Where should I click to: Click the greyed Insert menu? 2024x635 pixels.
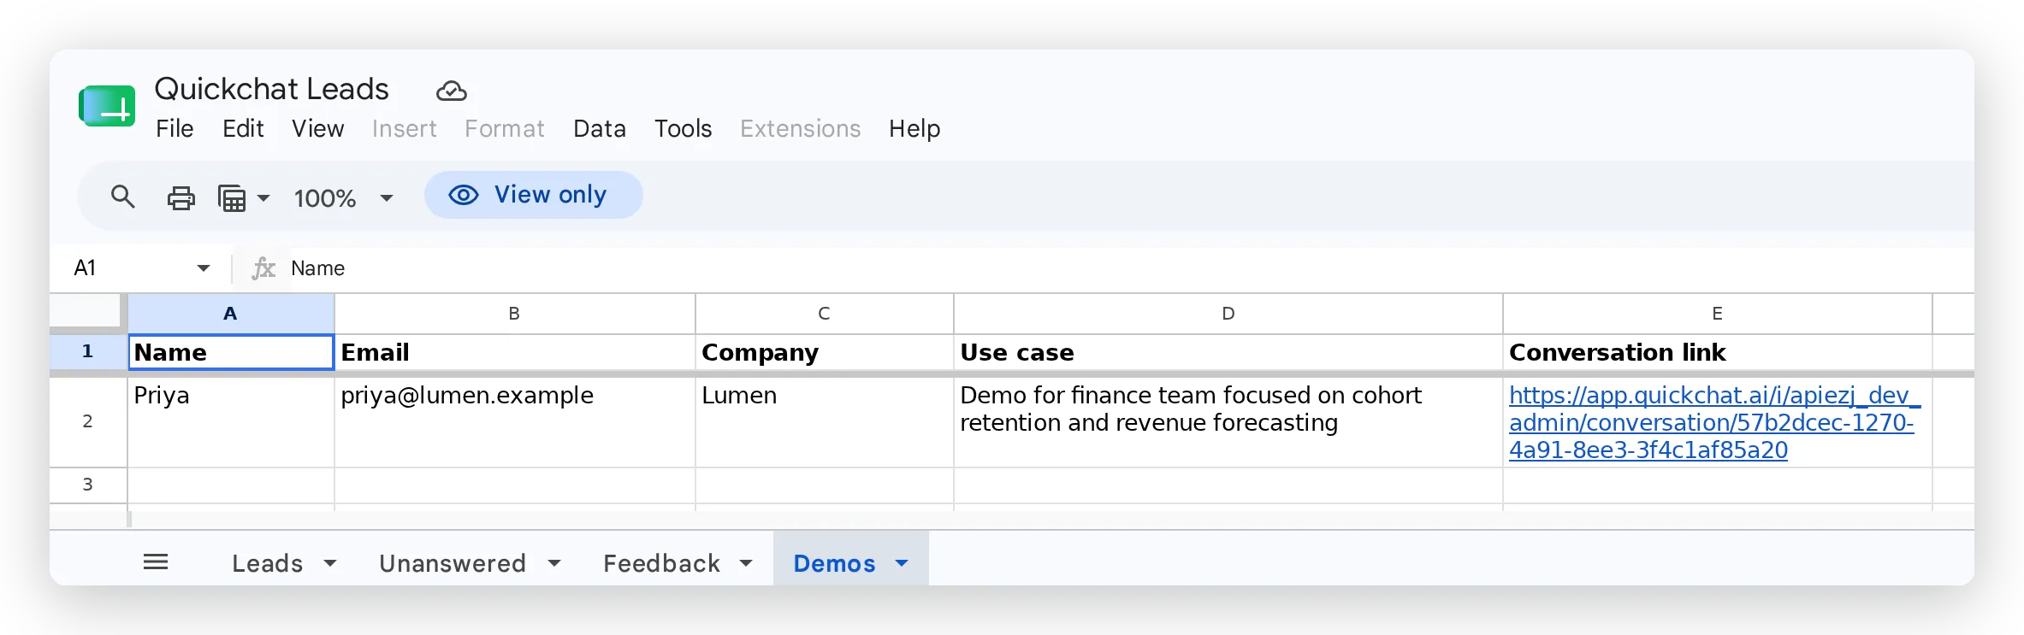tap(404, 129)
